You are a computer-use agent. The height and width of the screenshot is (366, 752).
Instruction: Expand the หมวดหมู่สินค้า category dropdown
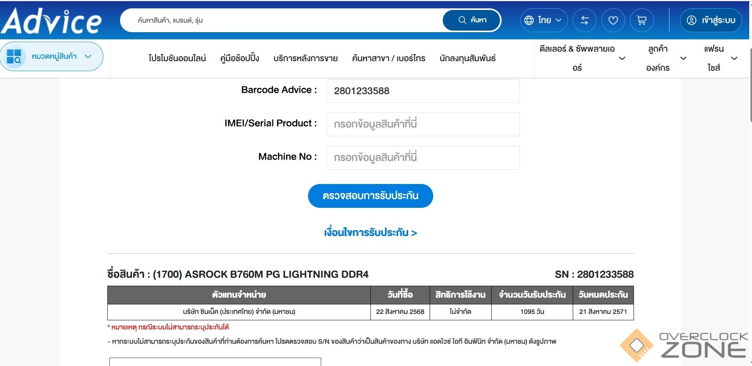tap(52, 56)
